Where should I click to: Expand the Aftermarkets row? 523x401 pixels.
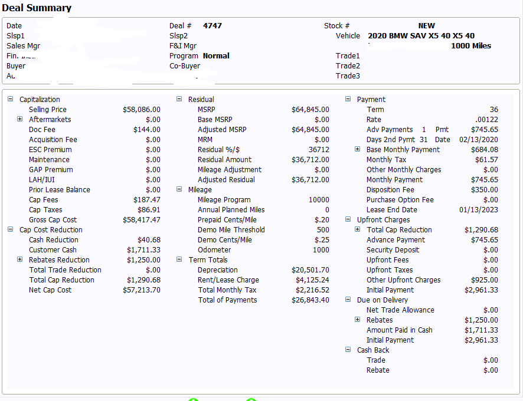(19, 119)
